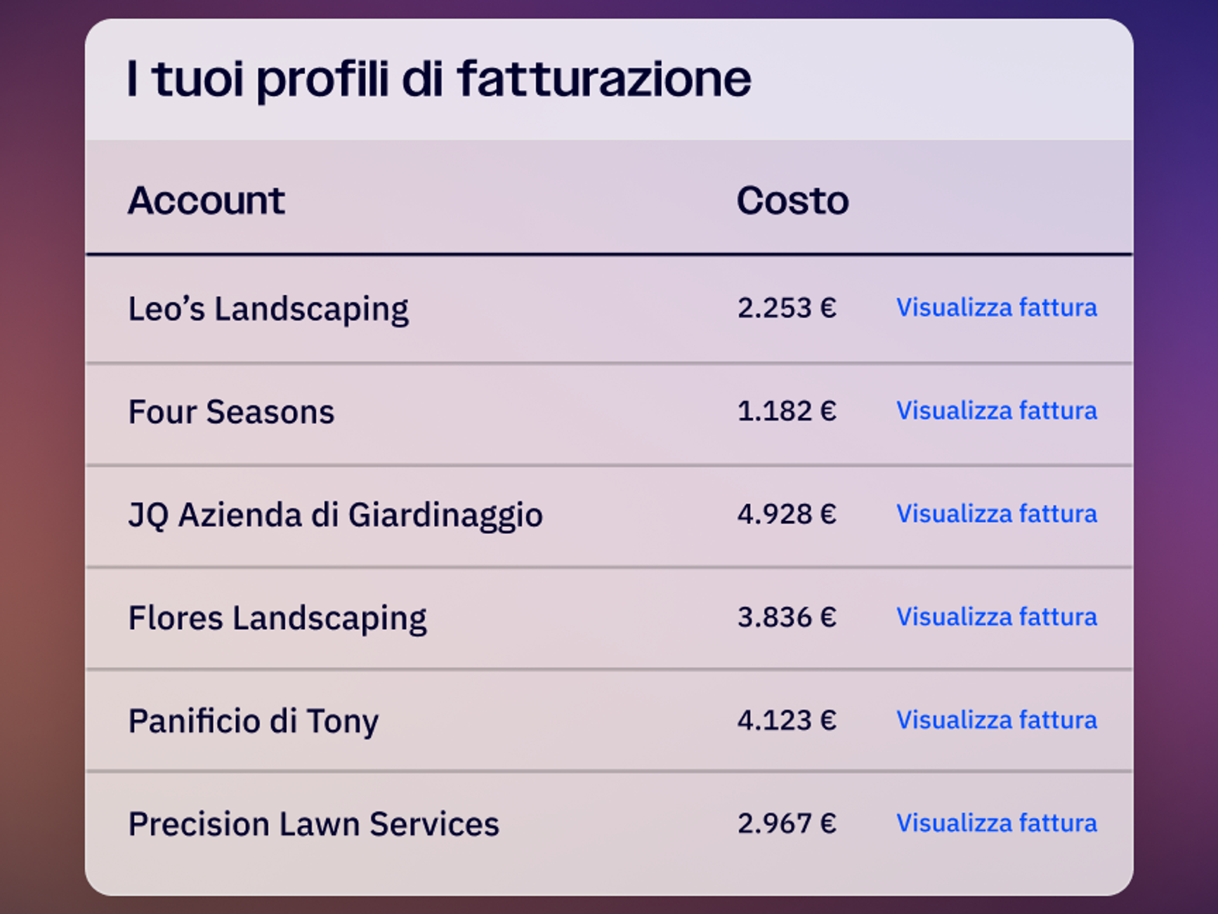Select Visualizza fattura for Panificio di Tony
The width and height of the screenshot is (1218, 914).
point(996,720)
